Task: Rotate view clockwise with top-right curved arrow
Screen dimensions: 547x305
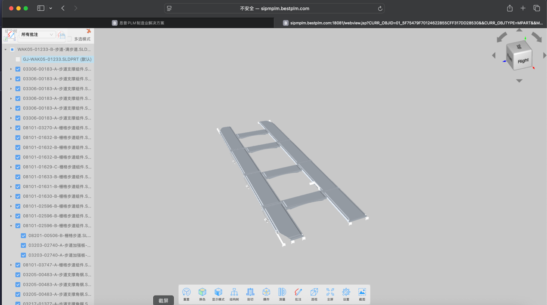Action: pos(536,37)
